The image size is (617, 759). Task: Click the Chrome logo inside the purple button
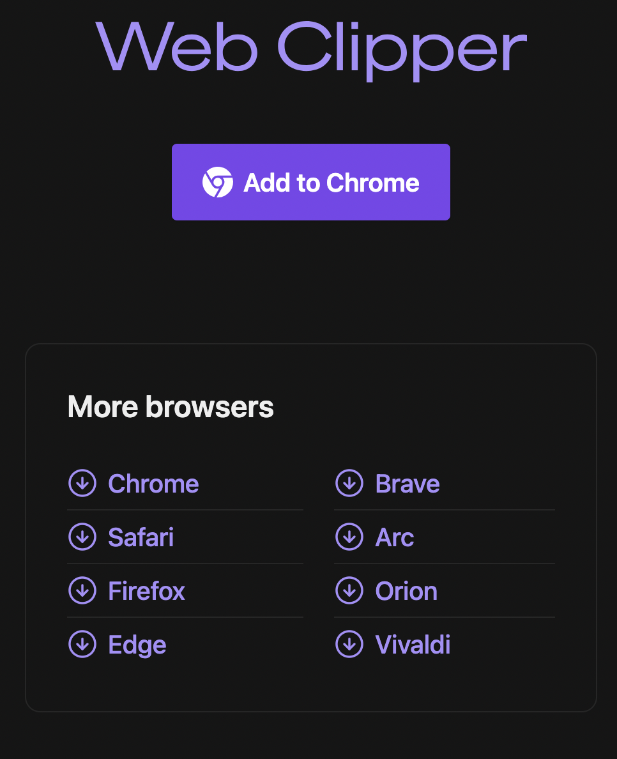pos(217,182)
